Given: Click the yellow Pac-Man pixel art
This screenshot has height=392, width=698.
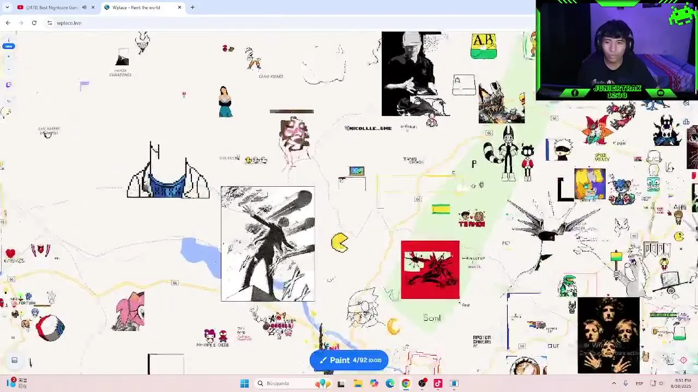Looking at the screenshot, I should click(339, 243).
